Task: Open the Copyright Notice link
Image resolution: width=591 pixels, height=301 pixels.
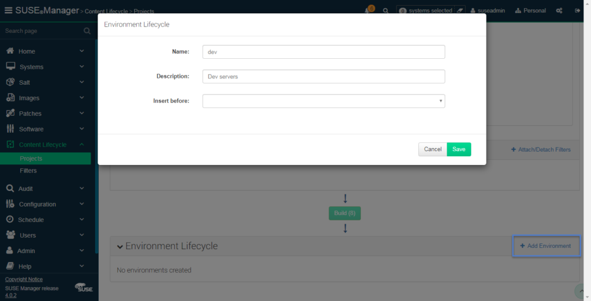Action: coord(24,279)
